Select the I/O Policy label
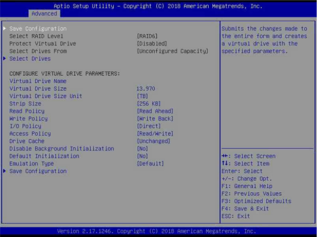 pos(26,126)
